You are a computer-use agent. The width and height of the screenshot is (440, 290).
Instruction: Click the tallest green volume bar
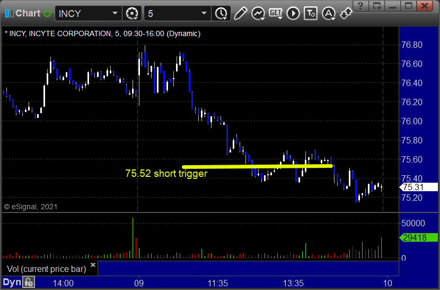point(133,238)
